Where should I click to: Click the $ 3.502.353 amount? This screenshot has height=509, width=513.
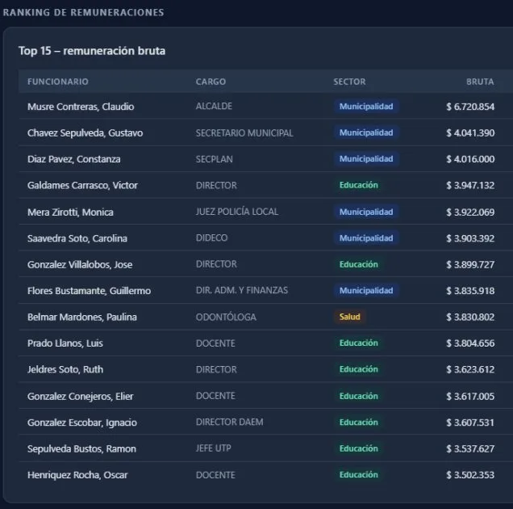click(470, 475)
